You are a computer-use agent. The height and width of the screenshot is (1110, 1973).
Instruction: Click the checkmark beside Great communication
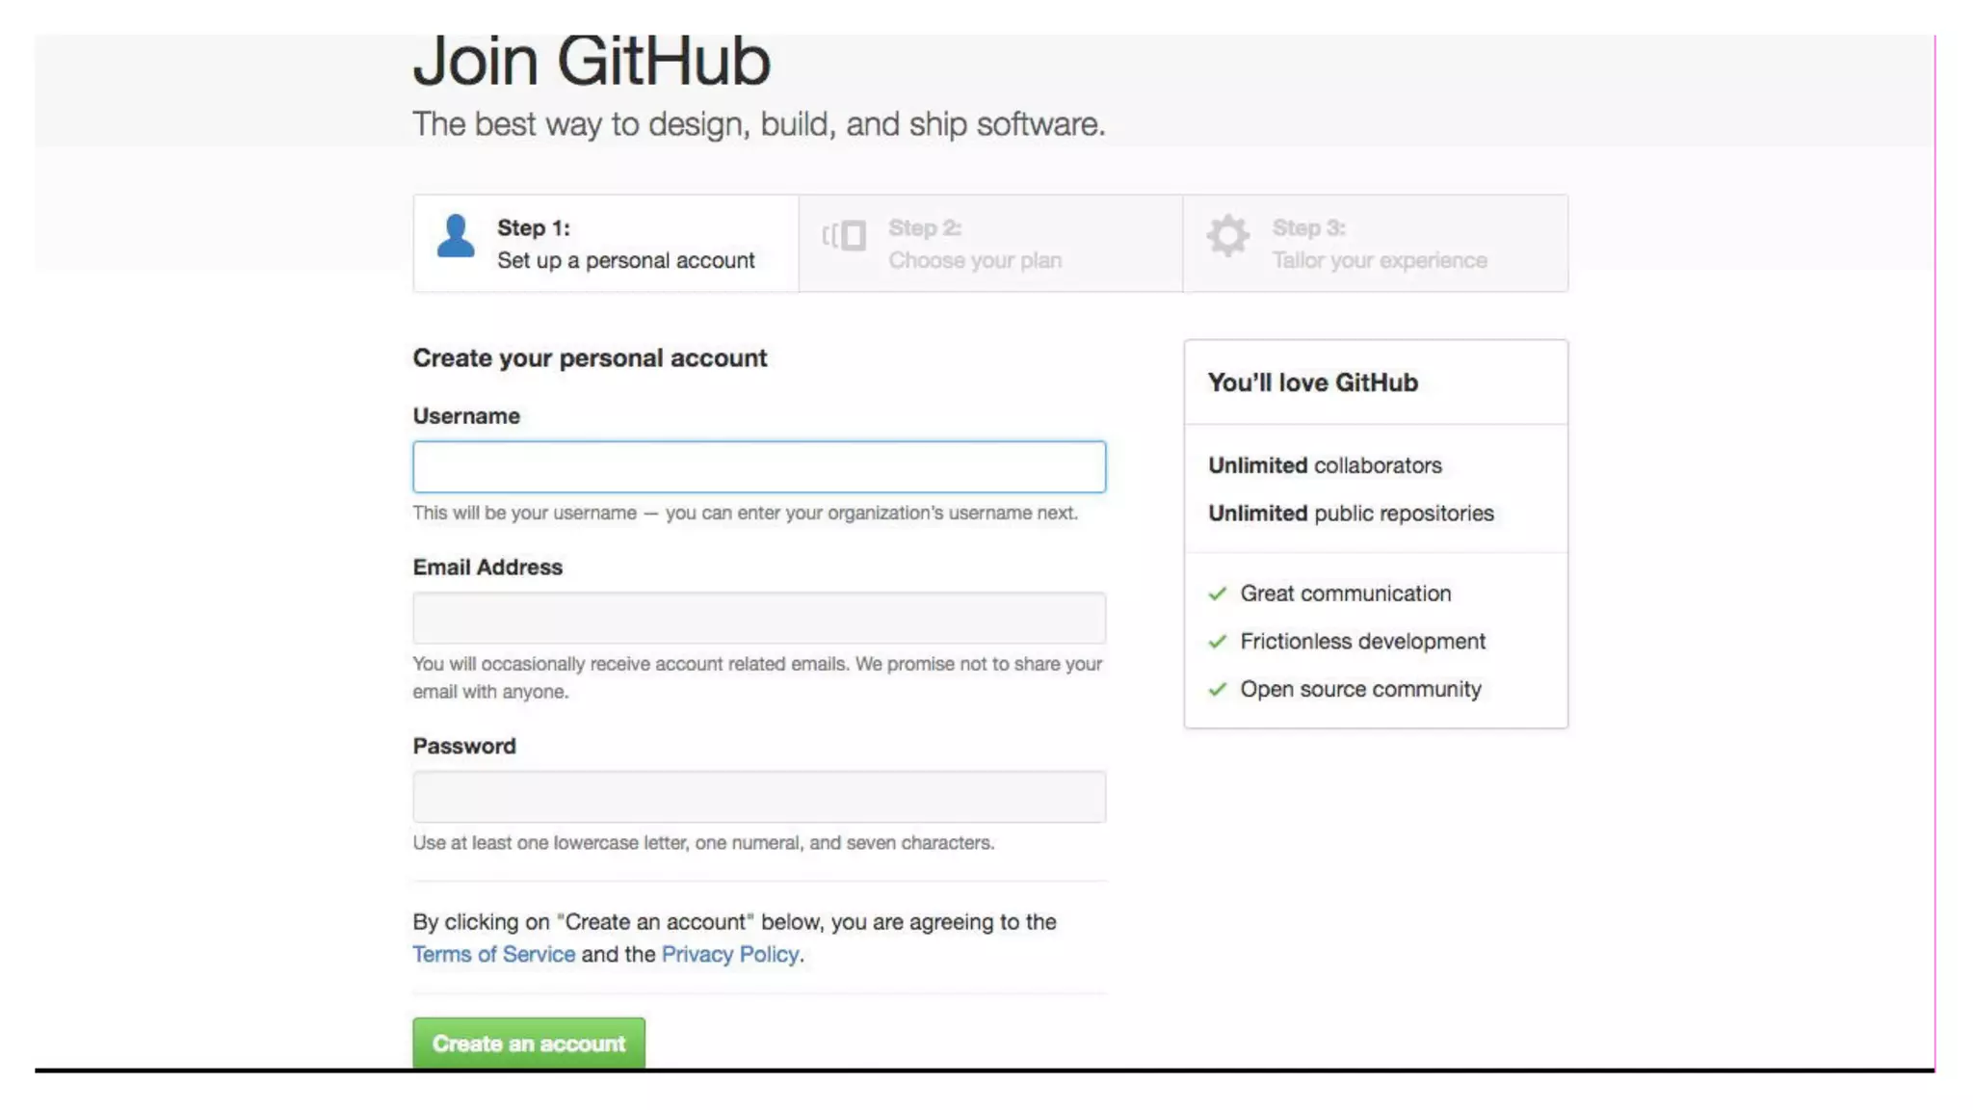[x=1218, y=594]
